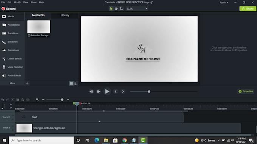Viewport: 257px width, 144px height.
Task: Jump to next media with right chevron
Action: click(123, 92)
